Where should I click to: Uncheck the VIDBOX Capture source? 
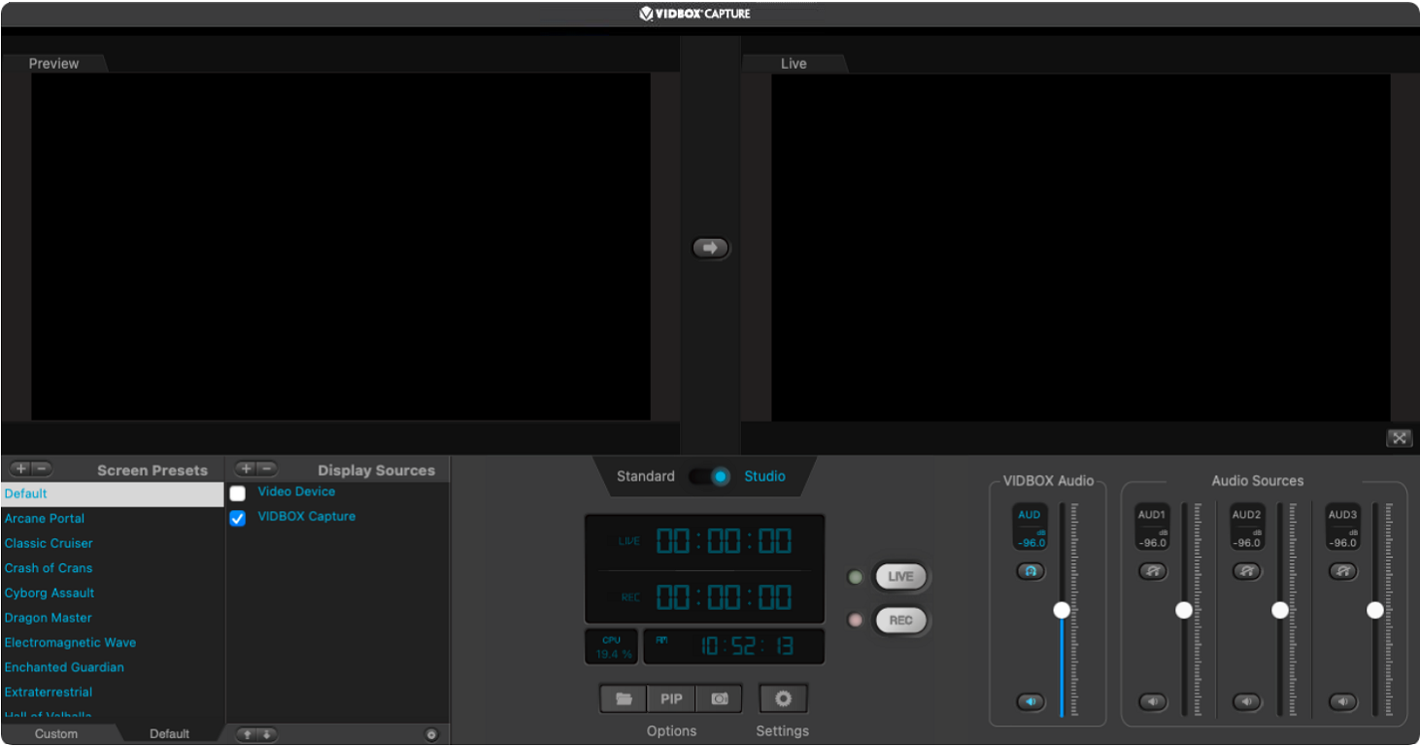[x=238, y=519]
